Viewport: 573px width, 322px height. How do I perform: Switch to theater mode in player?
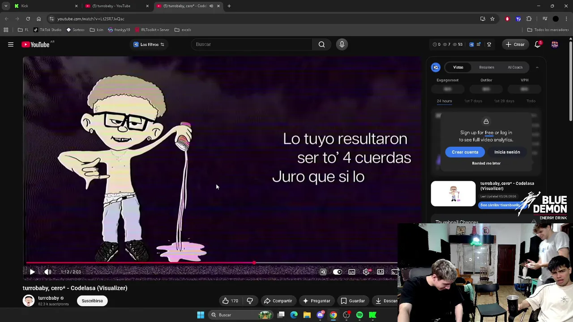pyautogui.click(x=381, y=272)
